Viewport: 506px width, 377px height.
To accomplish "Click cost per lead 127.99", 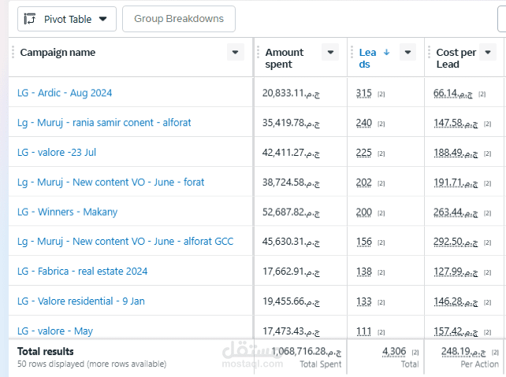I will tap(456, 272).
